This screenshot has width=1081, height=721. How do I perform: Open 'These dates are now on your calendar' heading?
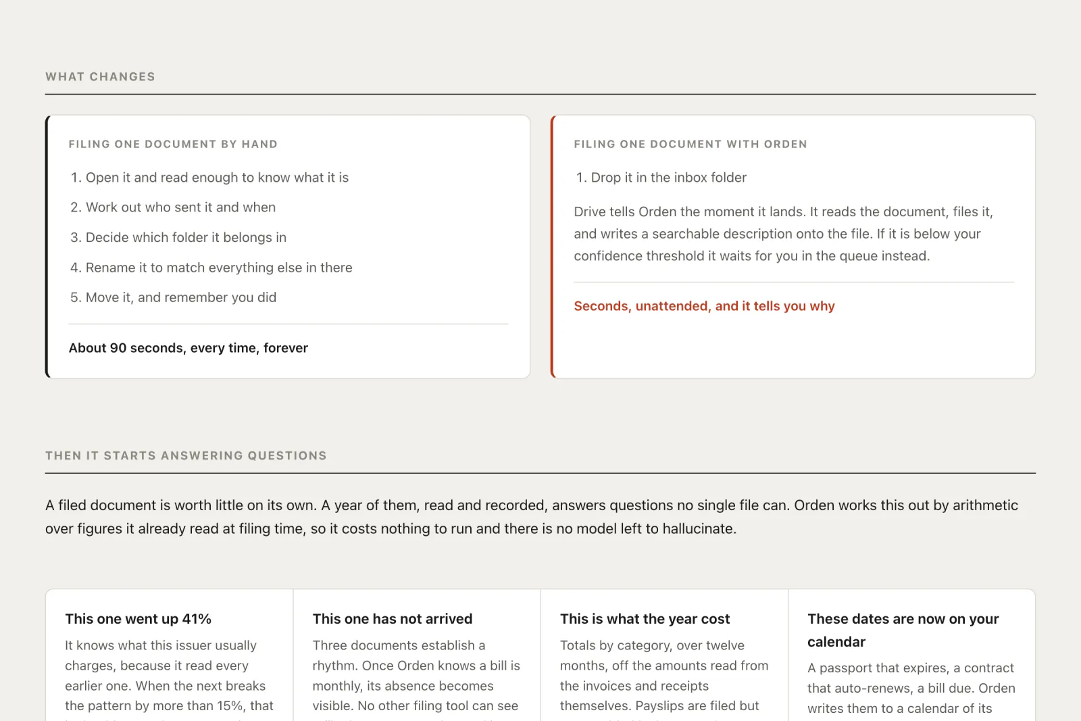[903, 630]
